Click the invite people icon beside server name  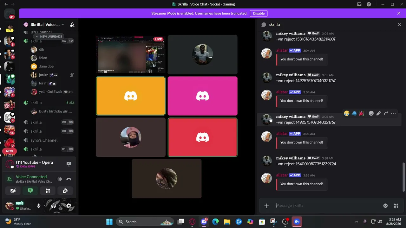click(72, 25)
